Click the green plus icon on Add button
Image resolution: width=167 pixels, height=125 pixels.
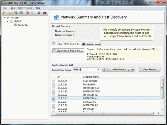(x=104, y=70)
